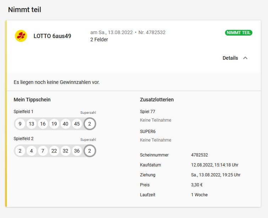Screen dimensions: 268x218
Task: Click the green NIMMT TEIL status badge
Action: coord(239,33)
